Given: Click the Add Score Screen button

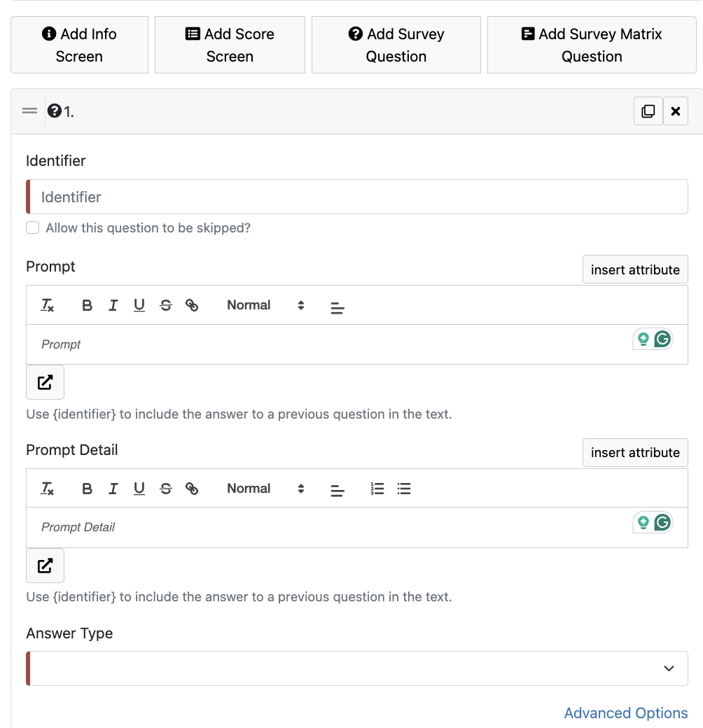Looking at the screenshot, I should click(230, 45).
